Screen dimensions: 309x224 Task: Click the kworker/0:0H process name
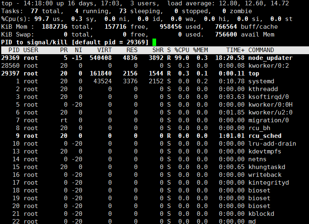[270, 105]
